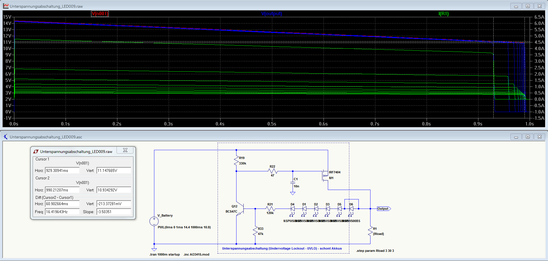Click the 10n value of C1
The image size is (548, 261).
pos(296,186)
